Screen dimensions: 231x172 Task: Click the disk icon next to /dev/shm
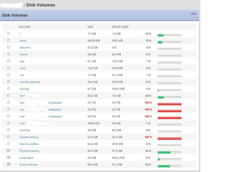(9, 47)
